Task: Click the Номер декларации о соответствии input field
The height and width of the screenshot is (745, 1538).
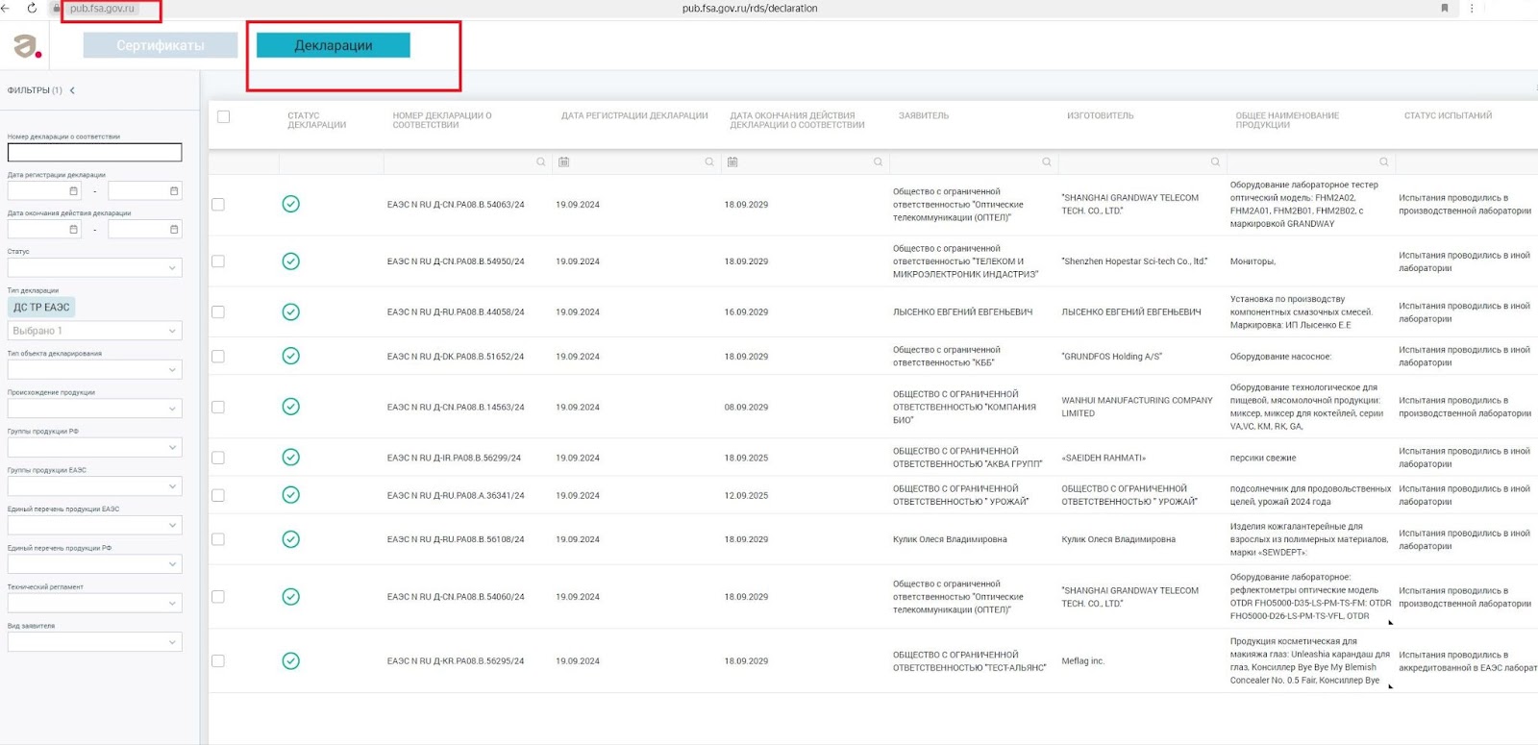Action: coord(94,152)
